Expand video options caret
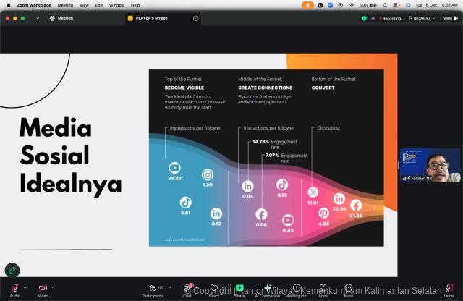 [x=54, y=287]
